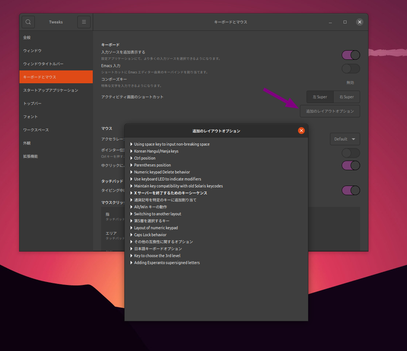Close the 追加のレイアウトオプション dialog
This screenshot has width=407, height=351.
click(x=301, y=131)
